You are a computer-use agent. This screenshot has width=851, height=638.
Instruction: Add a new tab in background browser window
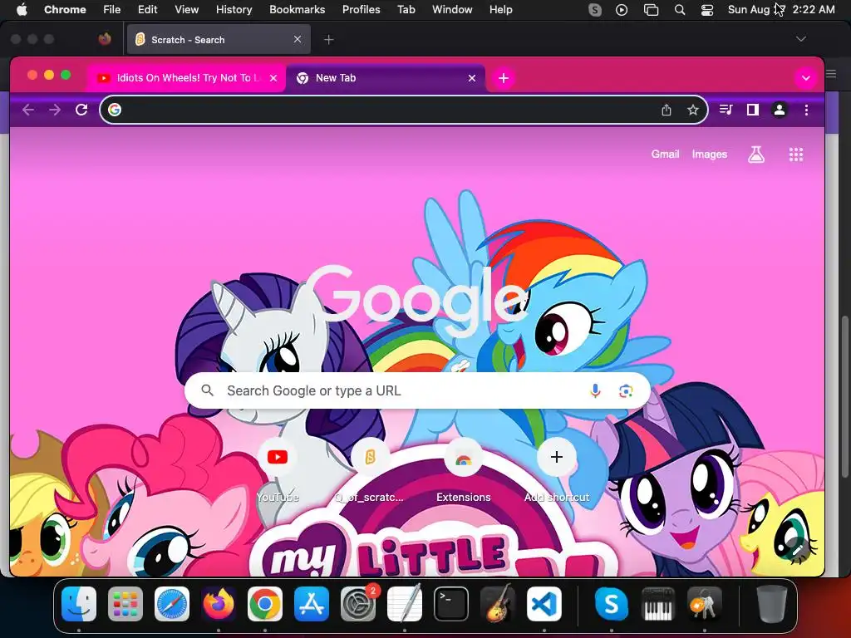pos(329,40)
